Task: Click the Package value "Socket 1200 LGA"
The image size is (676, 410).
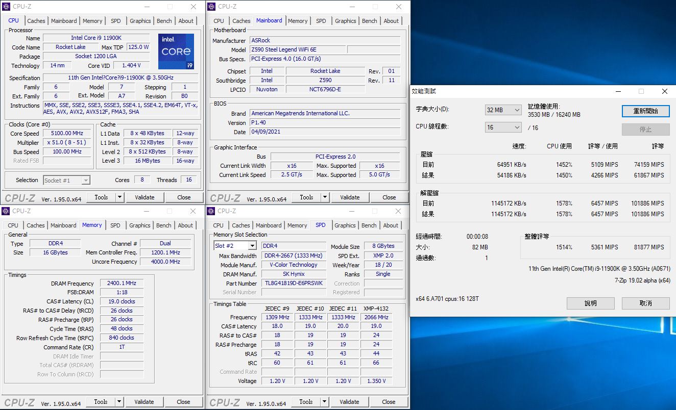Action: [96, 57]
